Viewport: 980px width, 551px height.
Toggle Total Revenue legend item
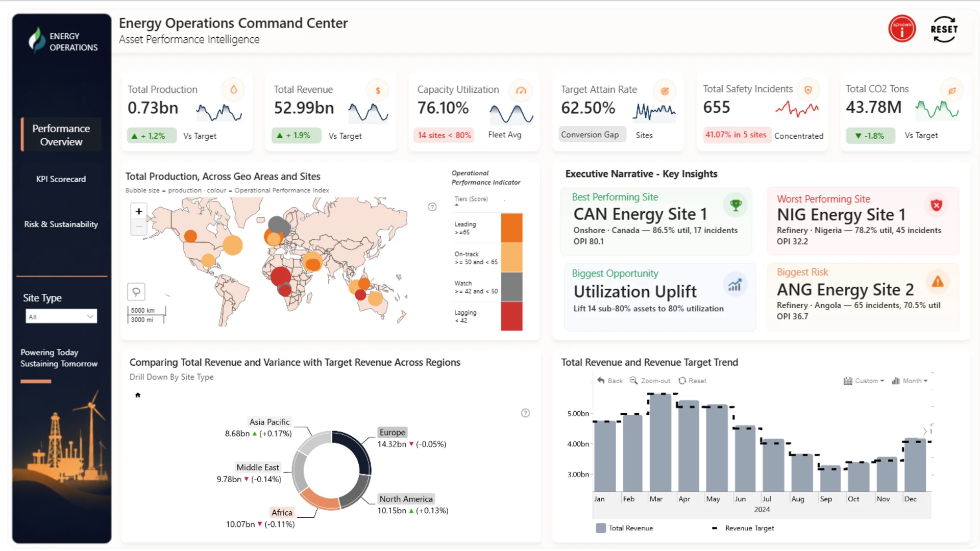[x=624, y=528]
